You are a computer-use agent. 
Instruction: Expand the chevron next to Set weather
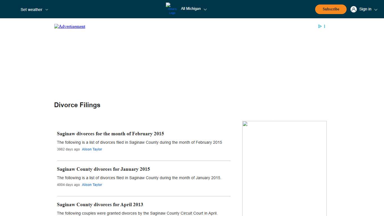[x=47, y=10]
